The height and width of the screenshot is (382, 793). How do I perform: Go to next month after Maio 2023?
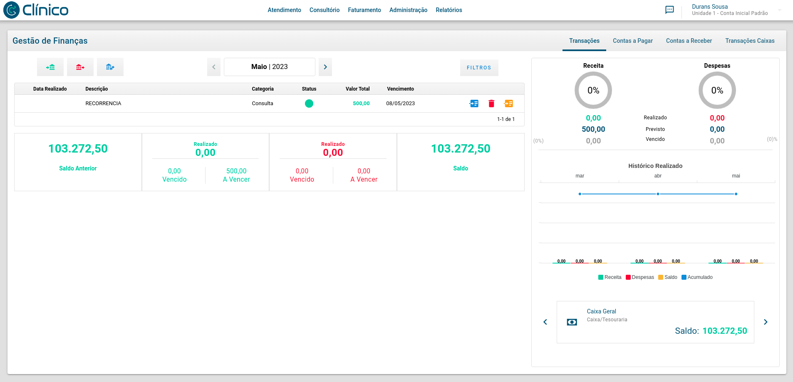(325, 67)
